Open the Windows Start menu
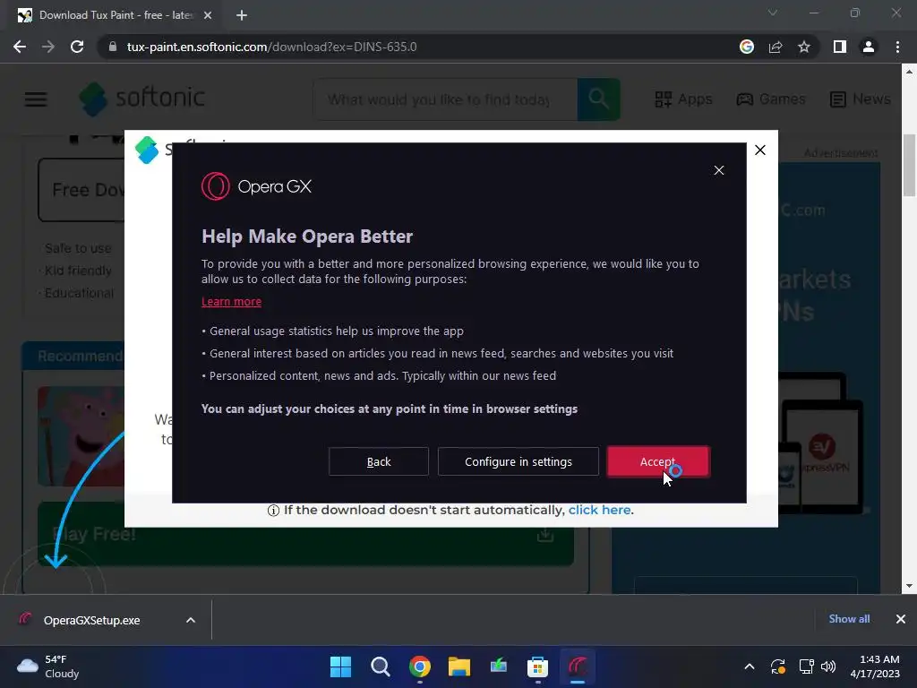The width and height of the screenshot is (917, 688). [341, 666]
